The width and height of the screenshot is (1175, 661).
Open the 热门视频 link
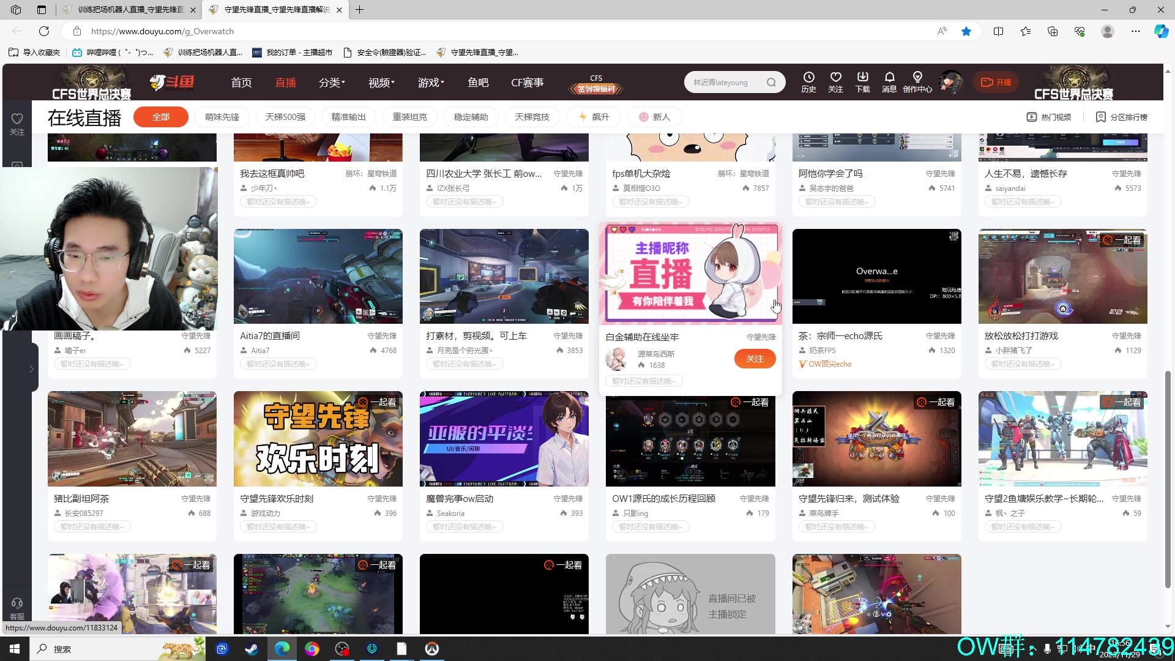1049,117
